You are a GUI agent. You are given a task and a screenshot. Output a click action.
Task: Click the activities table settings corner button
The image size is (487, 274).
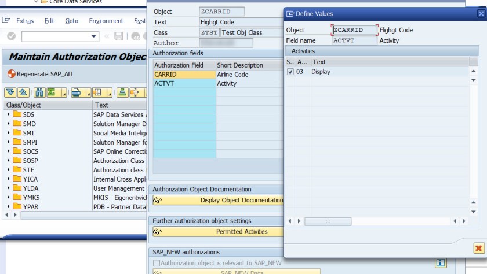pos(474,62)
